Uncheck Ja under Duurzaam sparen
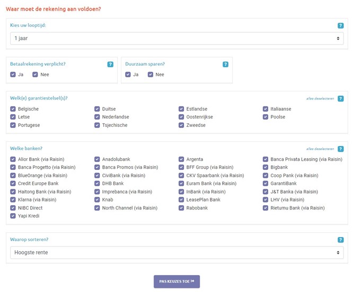353x292 pixels. click(128, 75)
